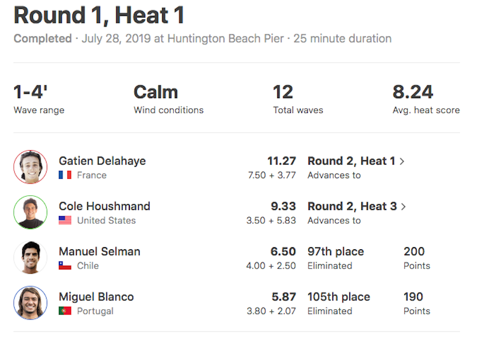
Task: Open Gatien Delahaye's name link
Action: tap(102, 161)
